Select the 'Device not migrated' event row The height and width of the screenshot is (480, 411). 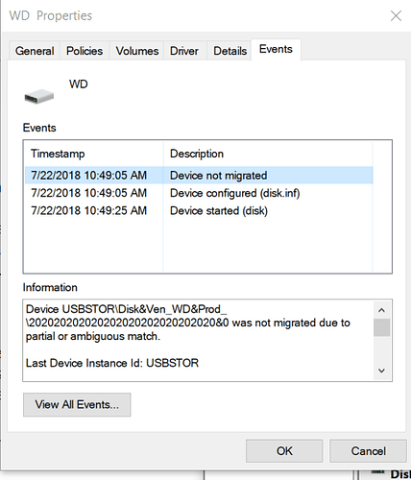(199, 176)
